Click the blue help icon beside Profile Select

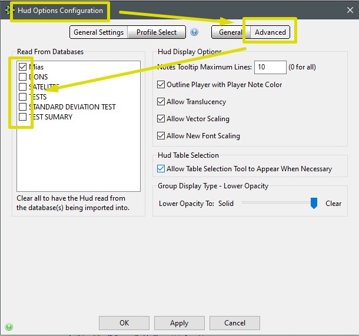coord(194,32)
